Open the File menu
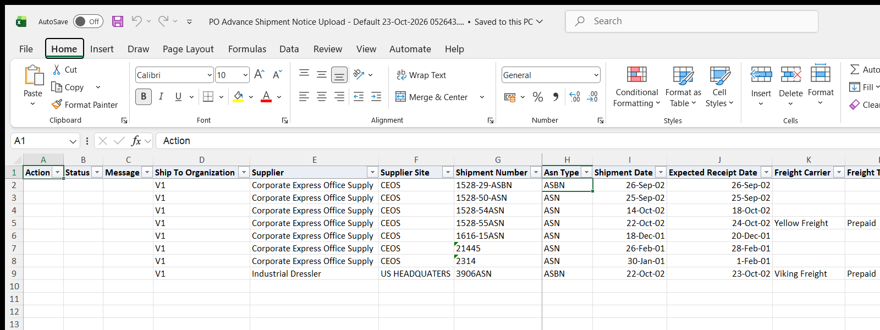This screenshot has width=880, height=330. coord(26,49)
